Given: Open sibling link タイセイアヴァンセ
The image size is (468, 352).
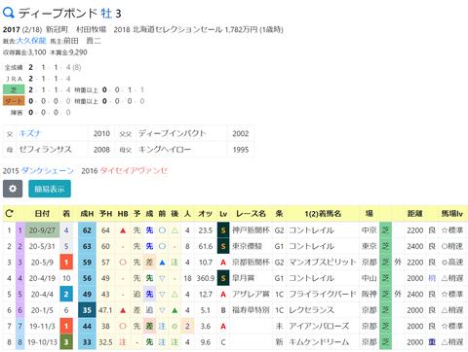Looking at the screenshot, I should (134, 170).
